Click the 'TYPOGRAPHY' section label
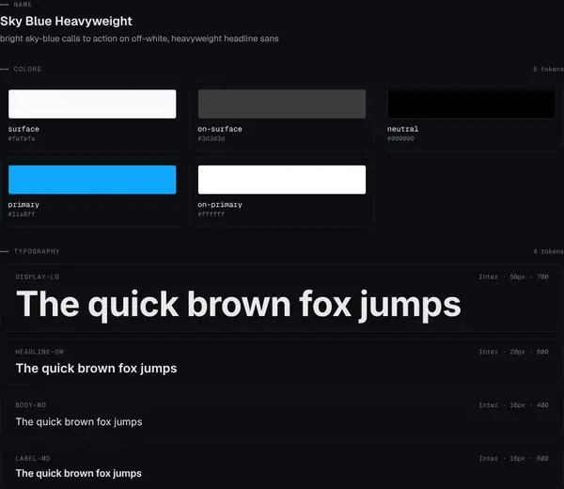Screen dimensions: 564x489 pos(37,251)
